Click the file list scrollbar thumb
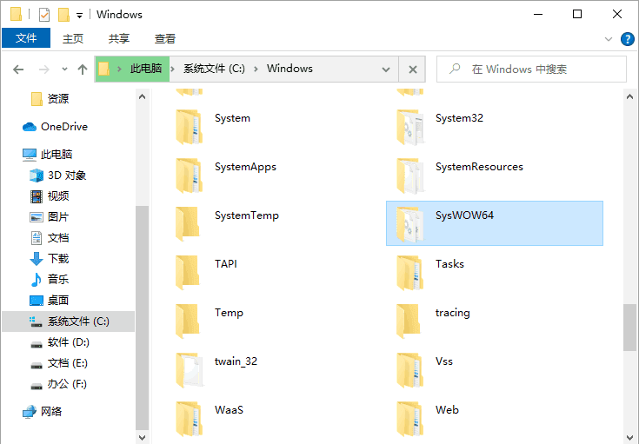 click(x=629, y=327)
